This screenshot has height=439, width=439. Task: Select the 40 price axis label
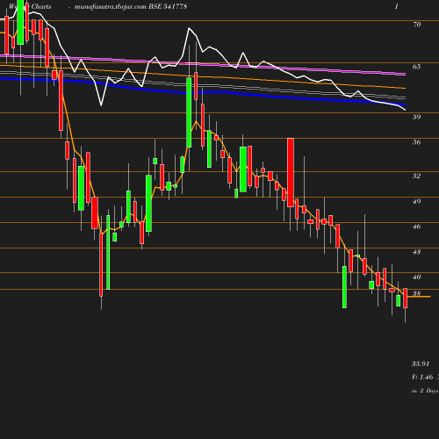coord(417,277)
